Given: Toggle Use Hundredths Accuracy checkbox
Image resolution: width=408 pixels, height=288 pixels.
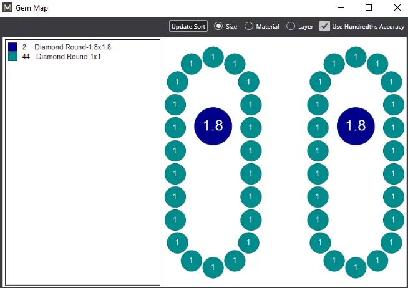Looking at the screenshot, I should tap(325, 26).
